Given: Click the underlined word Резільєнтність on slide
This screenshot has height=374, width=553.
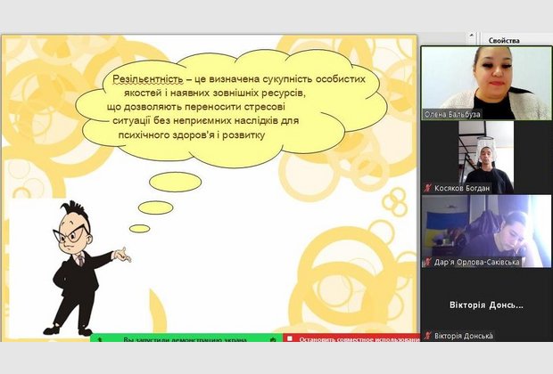Looking at the screenshot, I should pos(148,79).
